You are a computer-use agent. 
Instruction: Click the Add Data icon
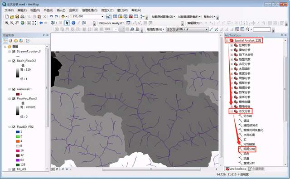tap(63, 17)
